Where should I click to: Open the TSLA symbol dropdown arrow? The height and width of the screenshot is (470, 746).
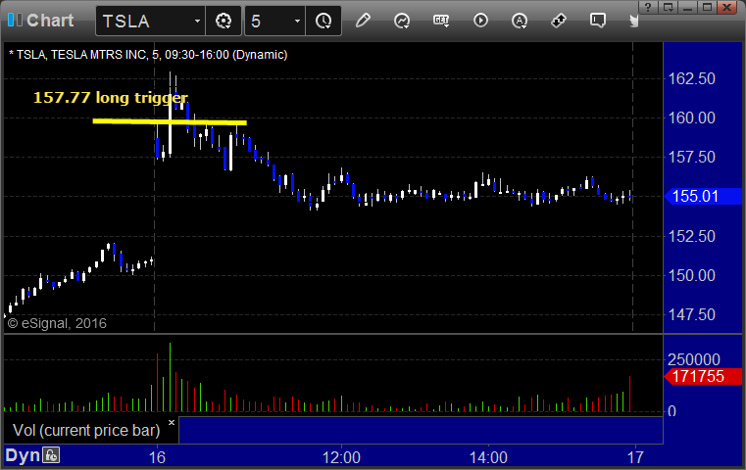pos(197,21)
